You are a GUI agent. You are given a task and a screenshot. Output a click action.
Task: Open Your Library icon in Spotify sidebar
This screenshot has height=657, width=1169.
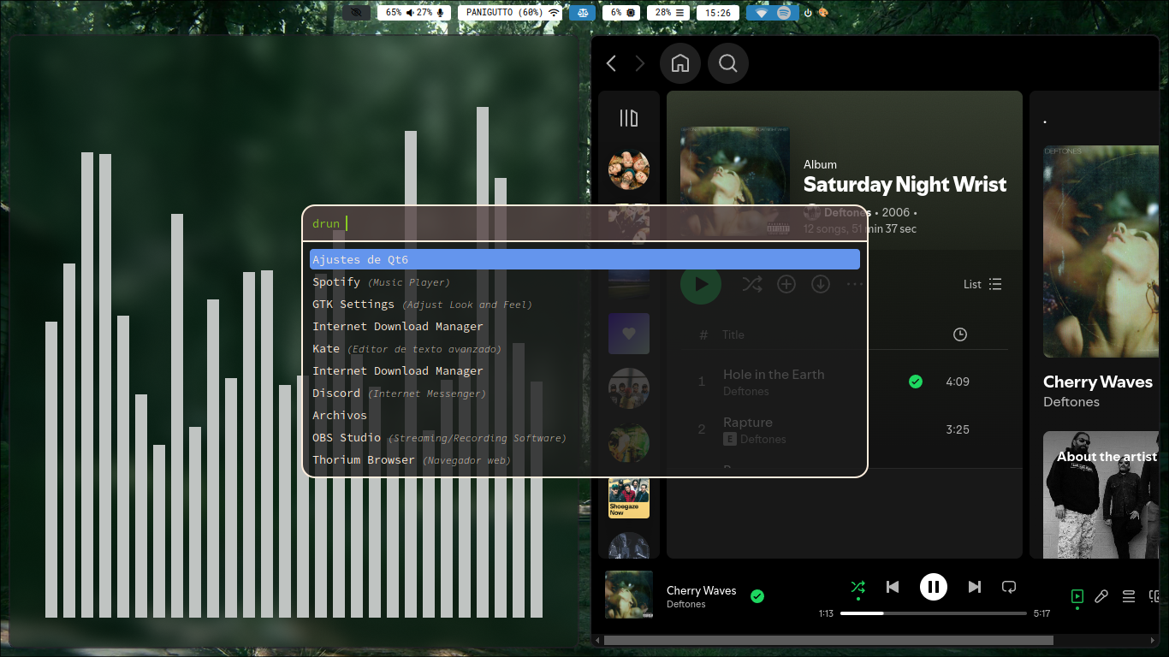tap(629, 118)
